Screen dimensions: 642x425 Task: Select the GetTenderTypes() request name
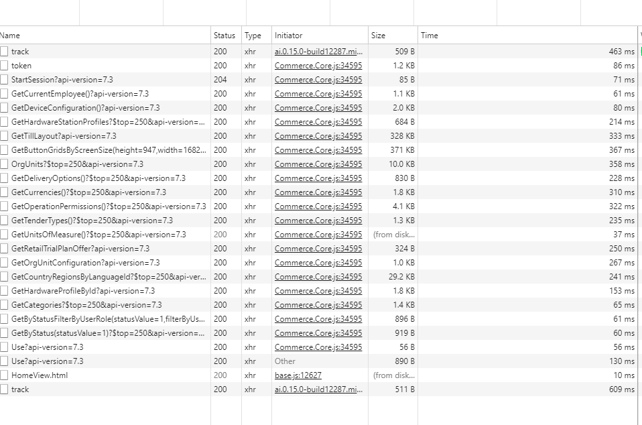coord(92,221)
